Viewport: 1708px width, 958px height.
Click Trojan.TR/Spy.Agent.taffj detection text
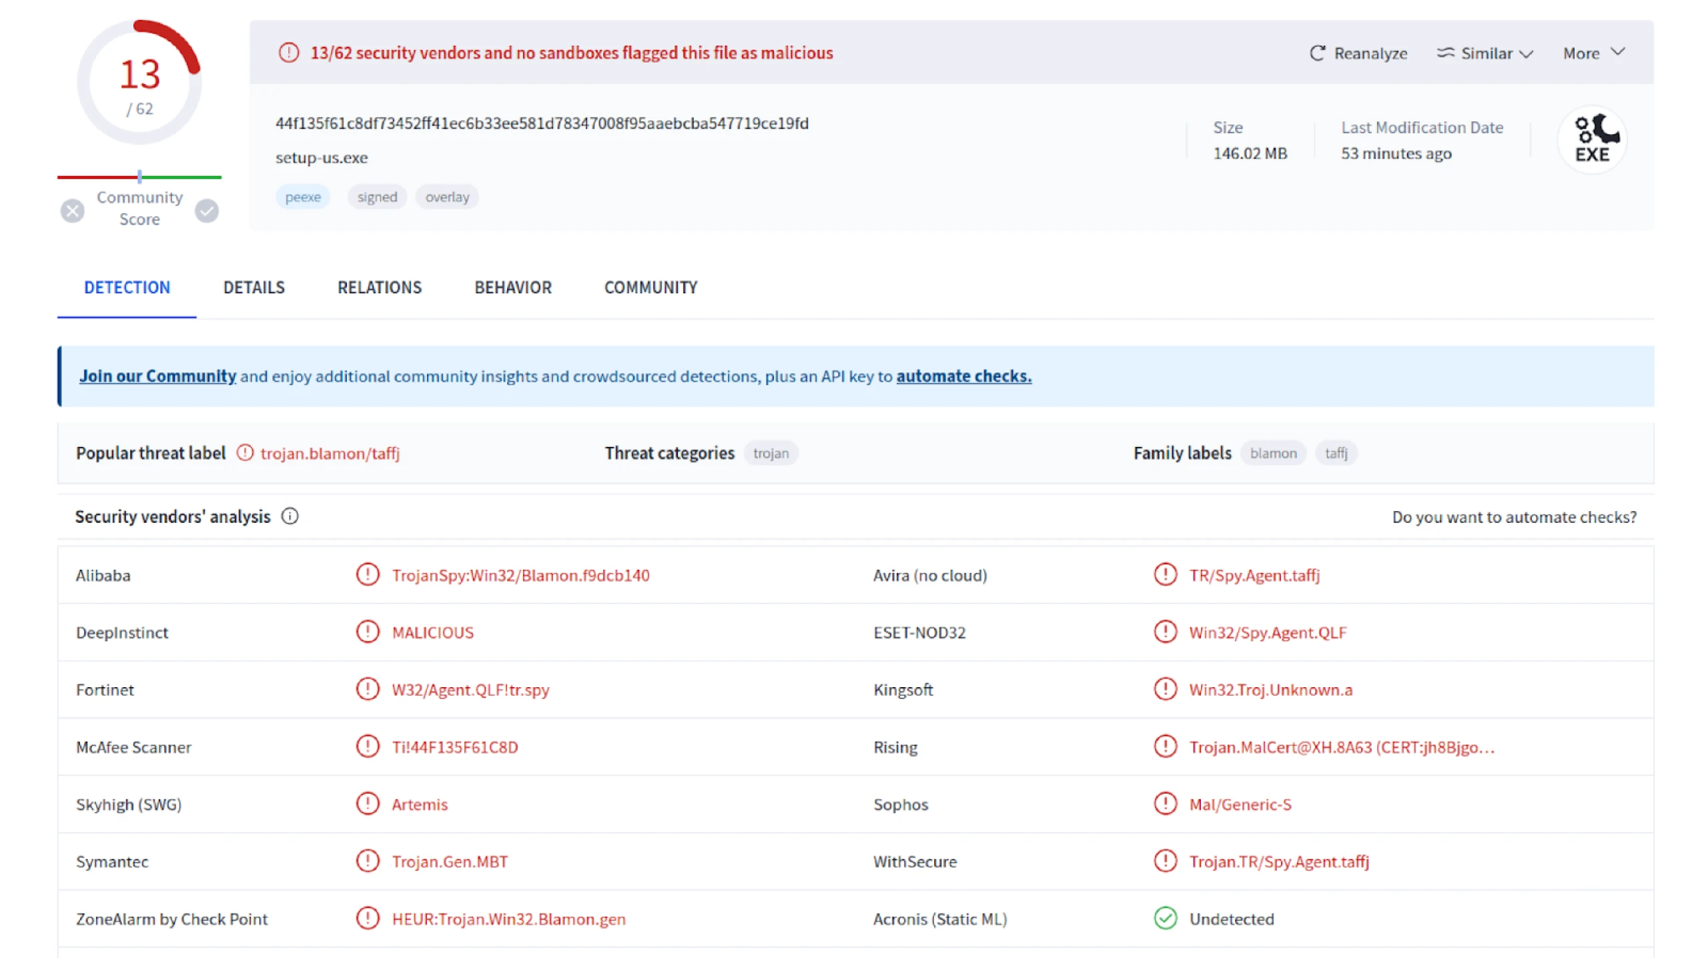[1279, 862]
